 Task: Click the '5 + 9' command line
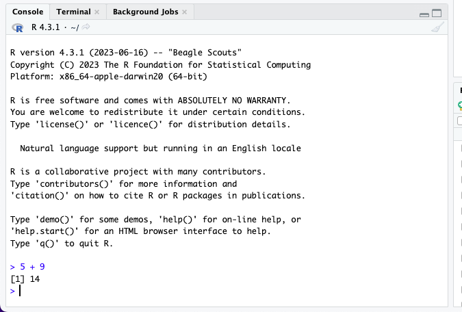32,267
